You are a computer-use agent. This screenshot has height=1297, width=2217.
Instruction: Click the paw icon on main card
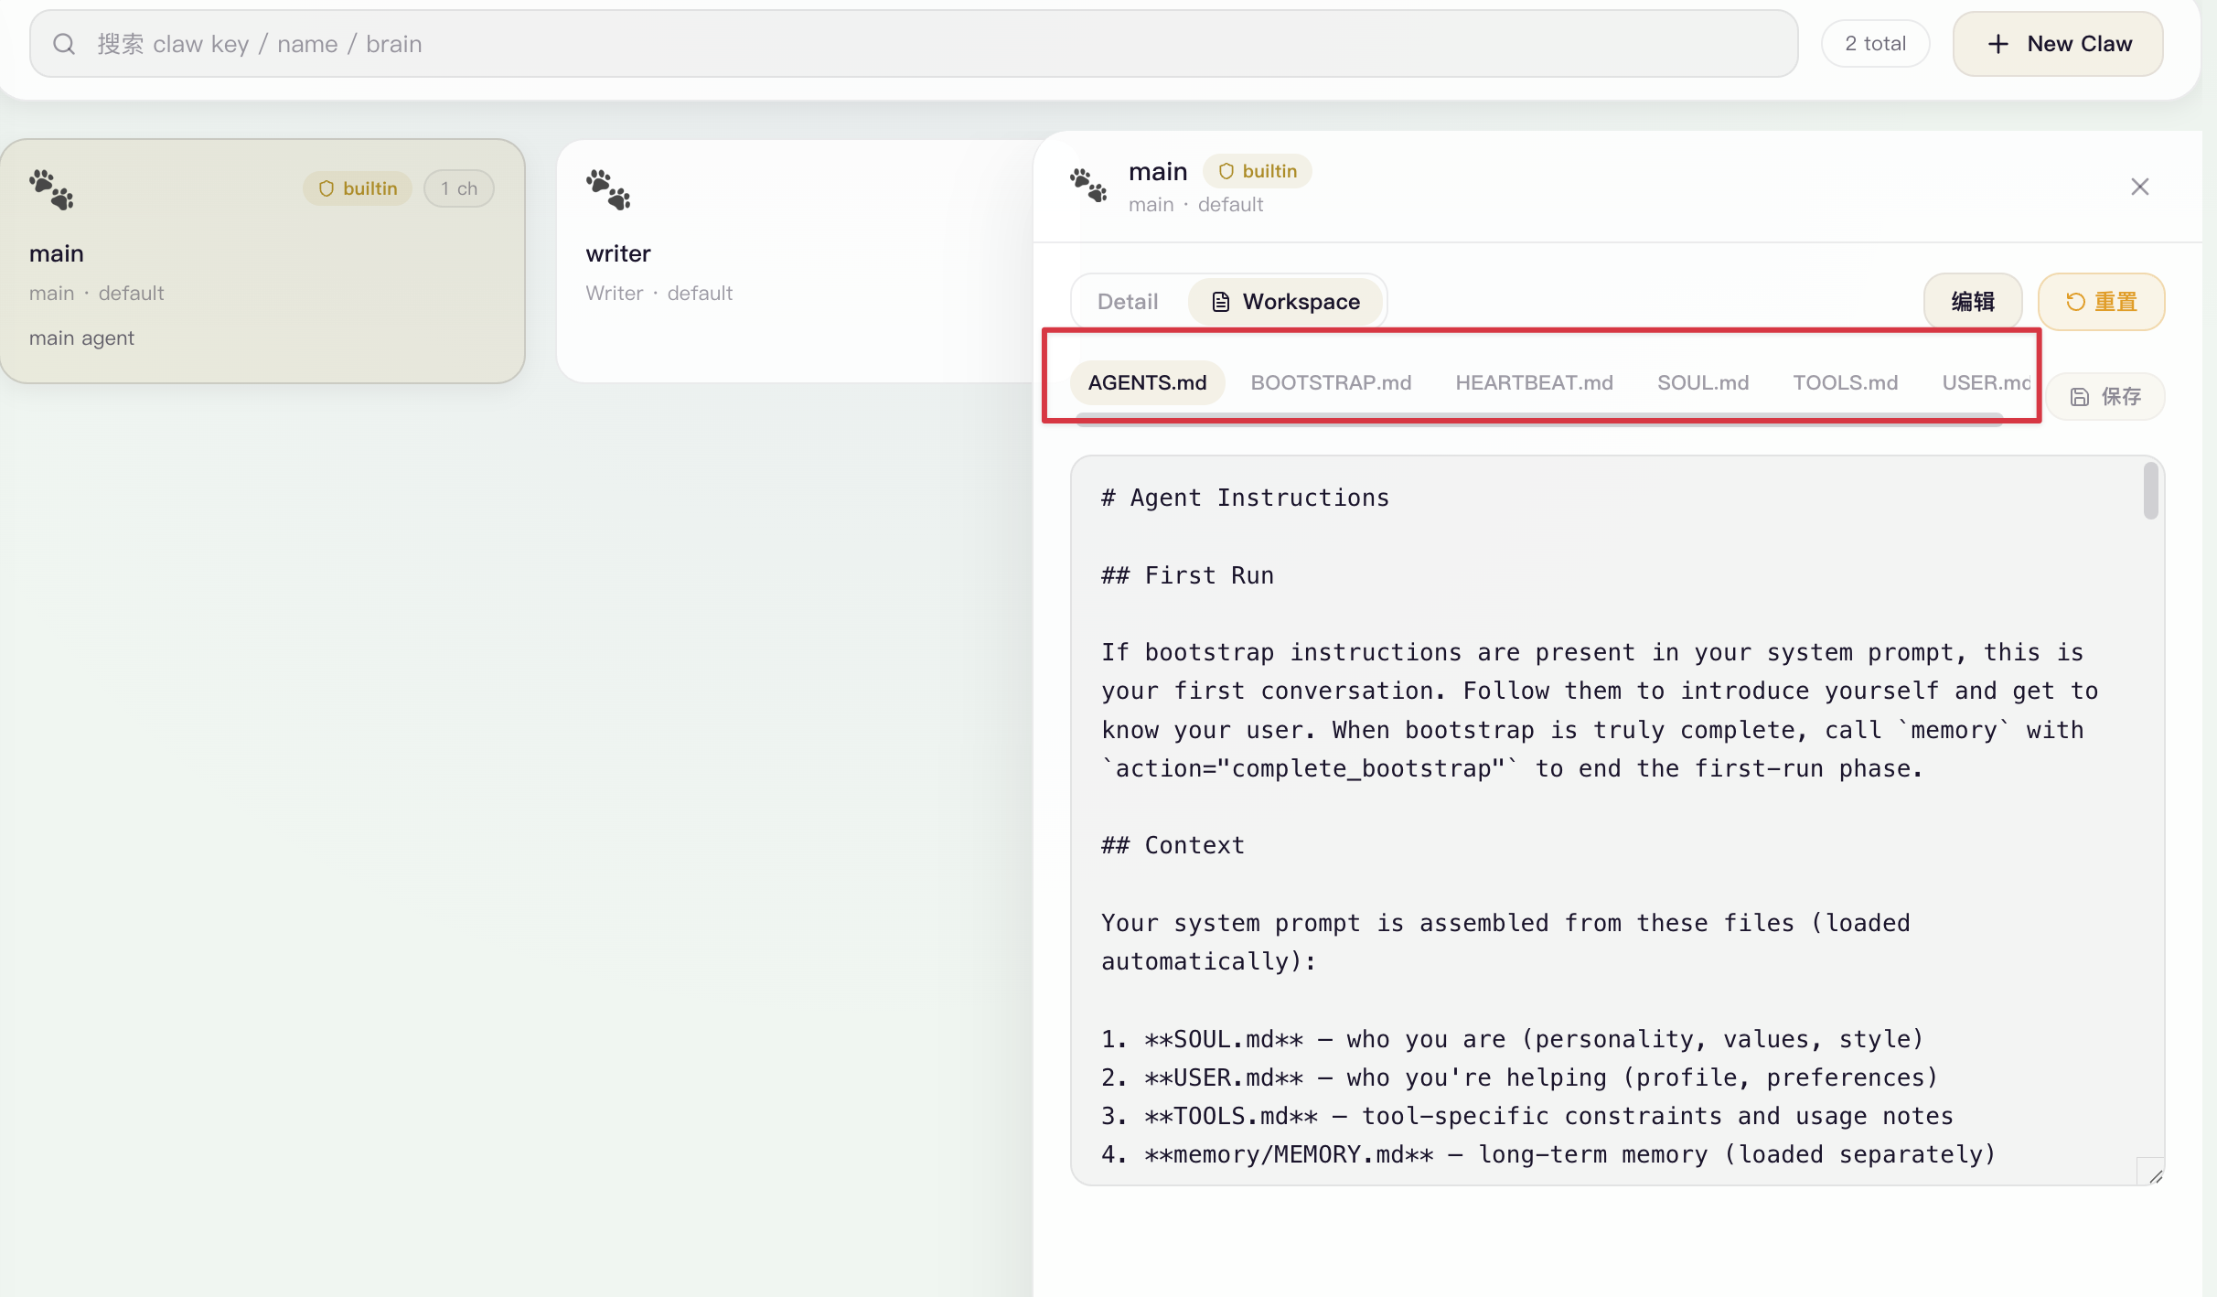coord(51,189)
